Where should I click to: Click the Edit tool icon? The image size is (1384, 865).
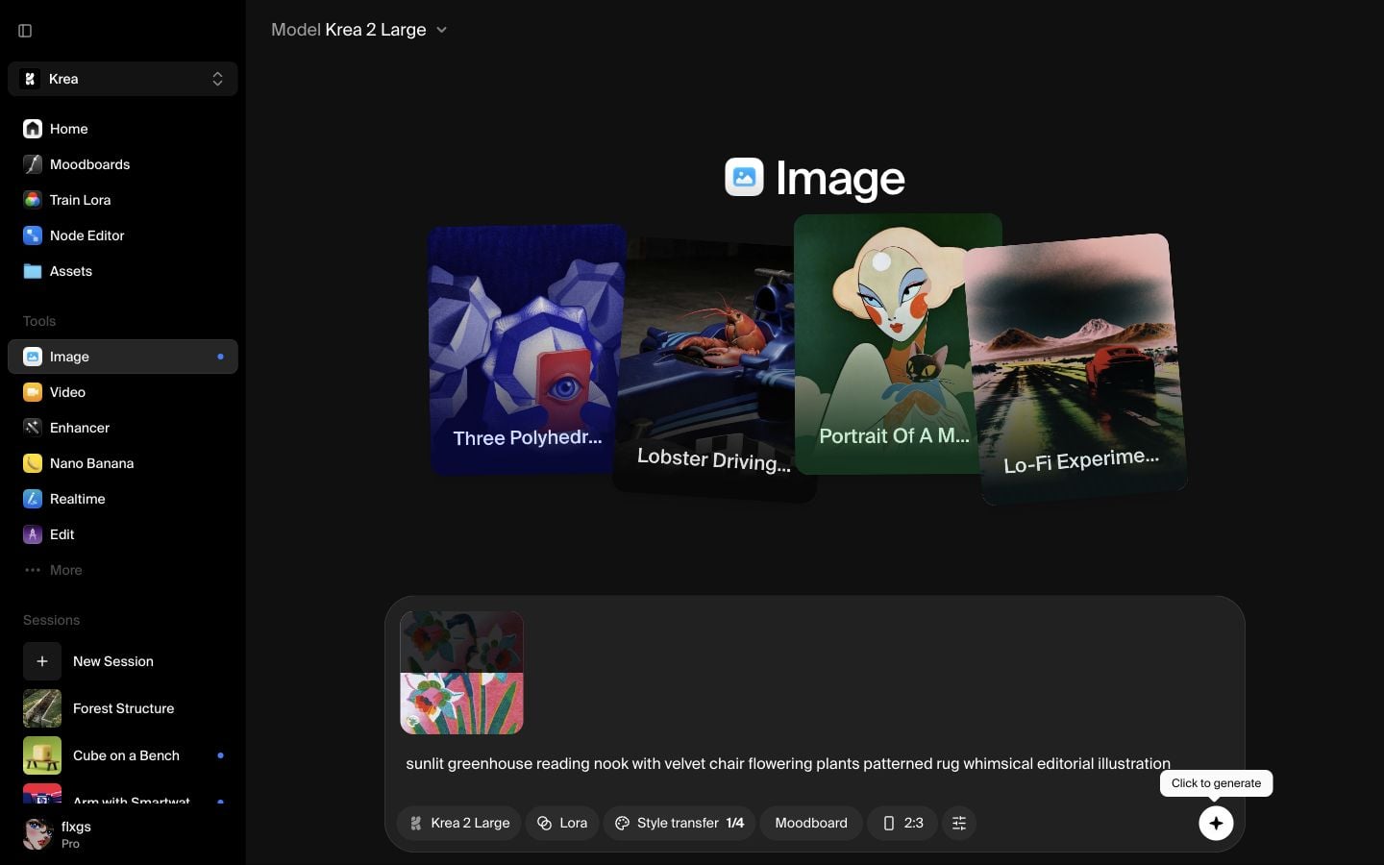pyautogui.click(x=33, y=534)
